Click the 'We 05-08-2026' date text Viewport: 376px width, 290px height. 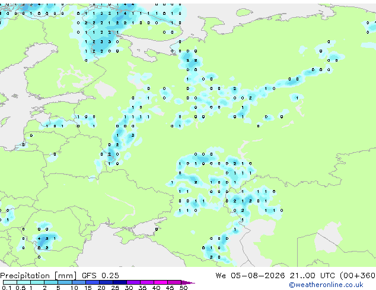[250, 276]
